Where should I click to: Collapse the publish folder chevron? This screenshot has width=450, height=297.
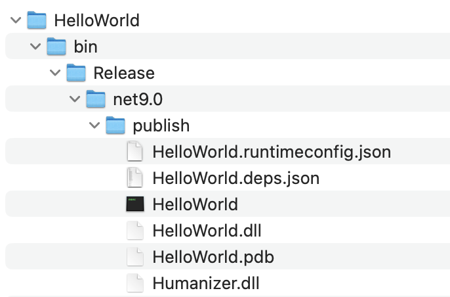click(94, 126)
